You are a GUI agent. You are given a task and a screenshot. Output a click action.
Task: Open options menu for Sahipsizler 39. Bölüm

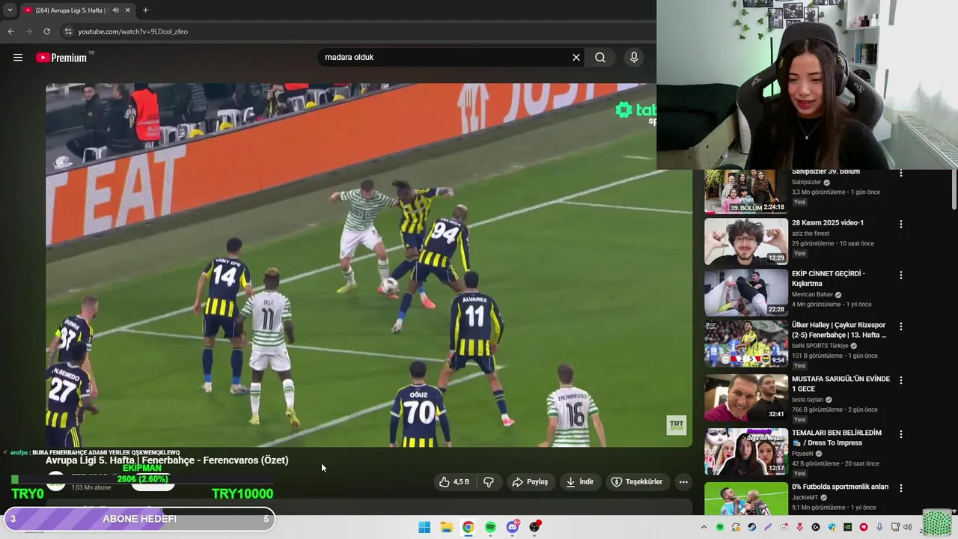pyautogui.click(x=901, y=173)
